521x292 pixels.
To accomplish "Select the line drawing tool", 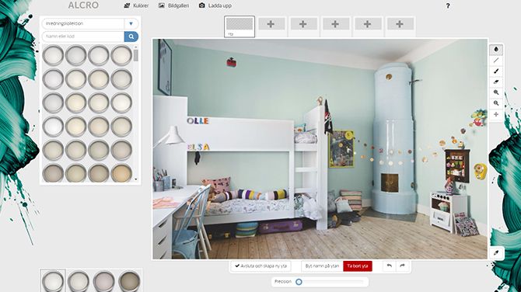I will [496, 61].
